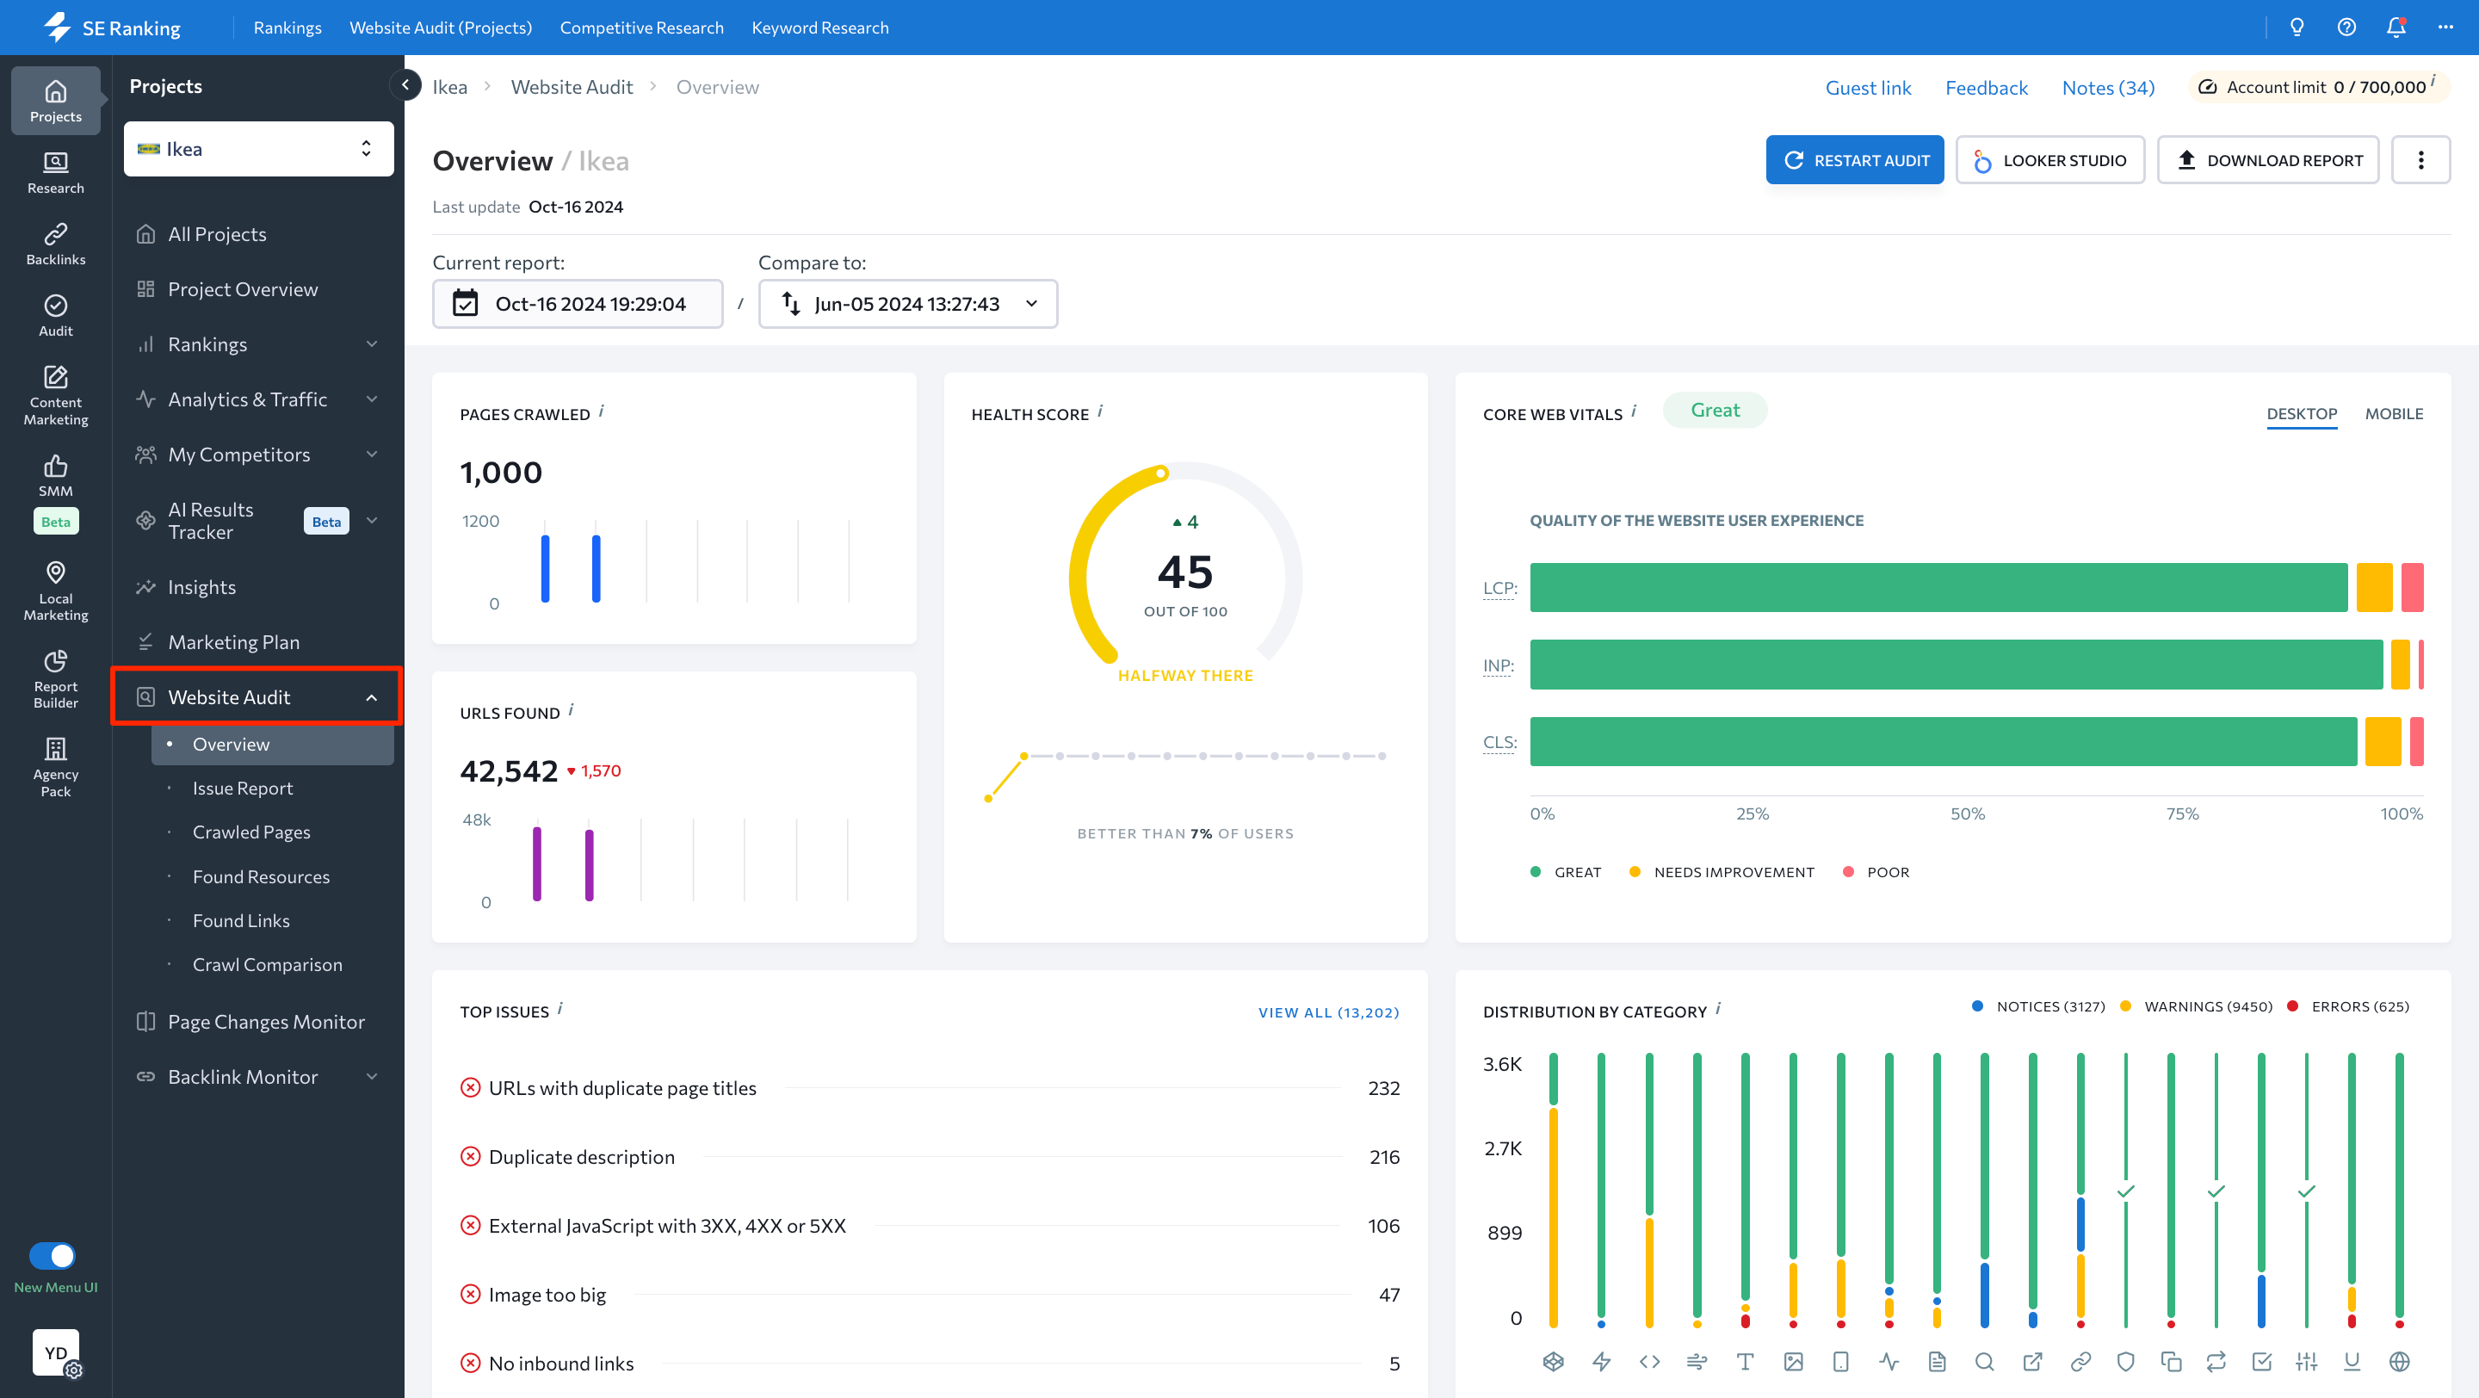Click the help question mark icon
The image size is (2479, 1398).
[2346, 27]
